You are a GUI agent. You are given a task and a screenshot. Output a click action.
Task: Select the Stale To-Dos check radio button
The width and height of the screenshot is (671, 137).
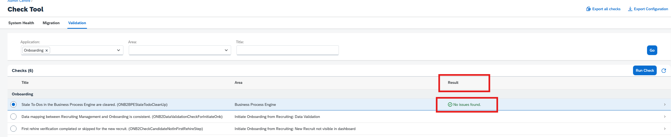13,104
